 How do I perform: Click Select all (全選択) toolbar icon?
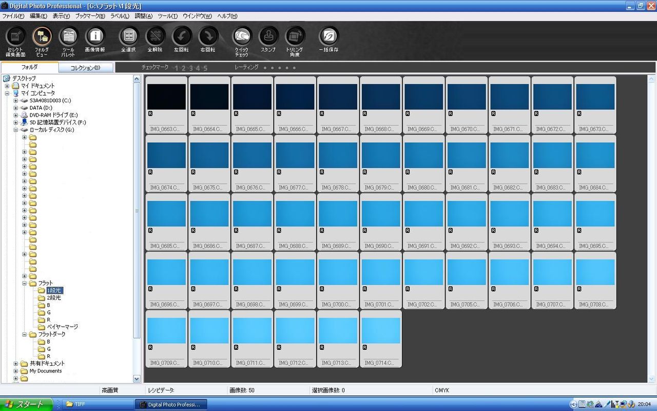coord(128,36)
